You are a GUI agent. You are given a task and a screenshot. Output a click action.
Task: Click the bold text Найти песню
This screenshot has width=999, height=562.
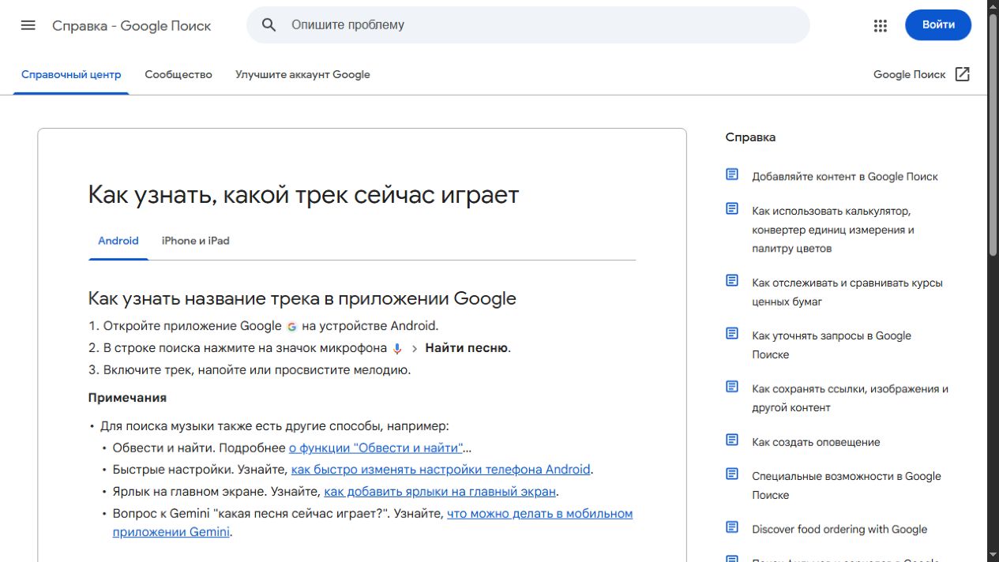coord(467,348)
